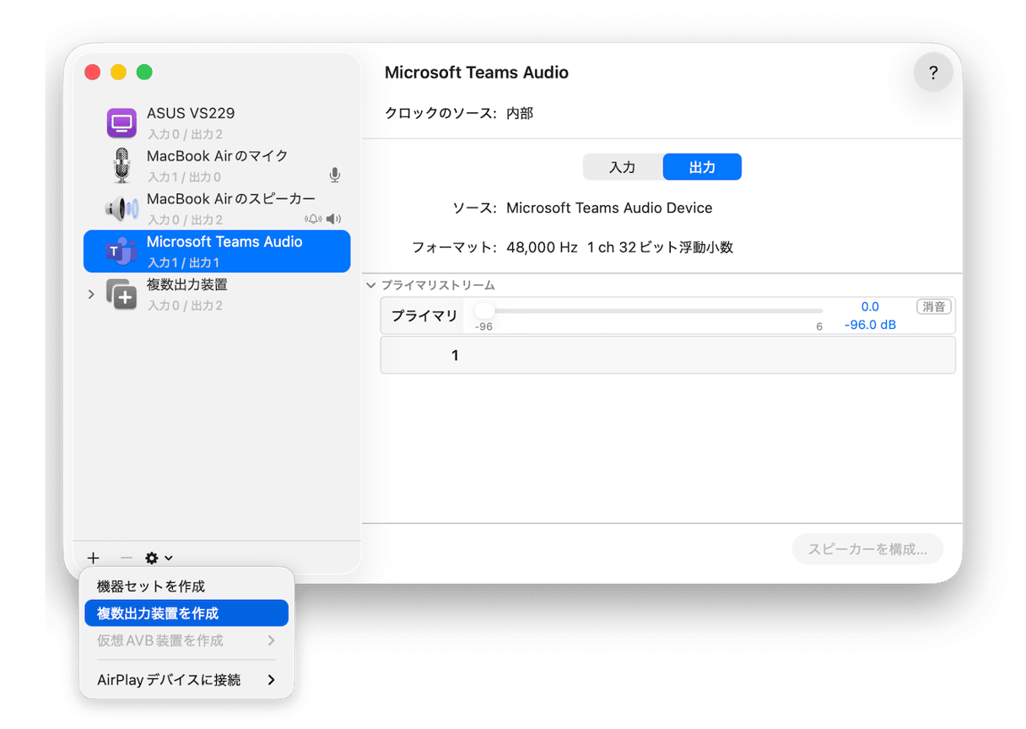This screenshot has width=1026, height=729.
Task: Click the プライマリ stream label
Action: 424,316
